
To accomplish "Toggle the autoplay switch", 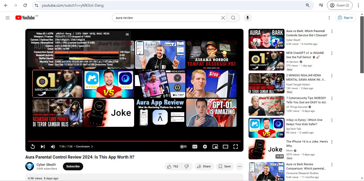I will [x=183, y=147].
